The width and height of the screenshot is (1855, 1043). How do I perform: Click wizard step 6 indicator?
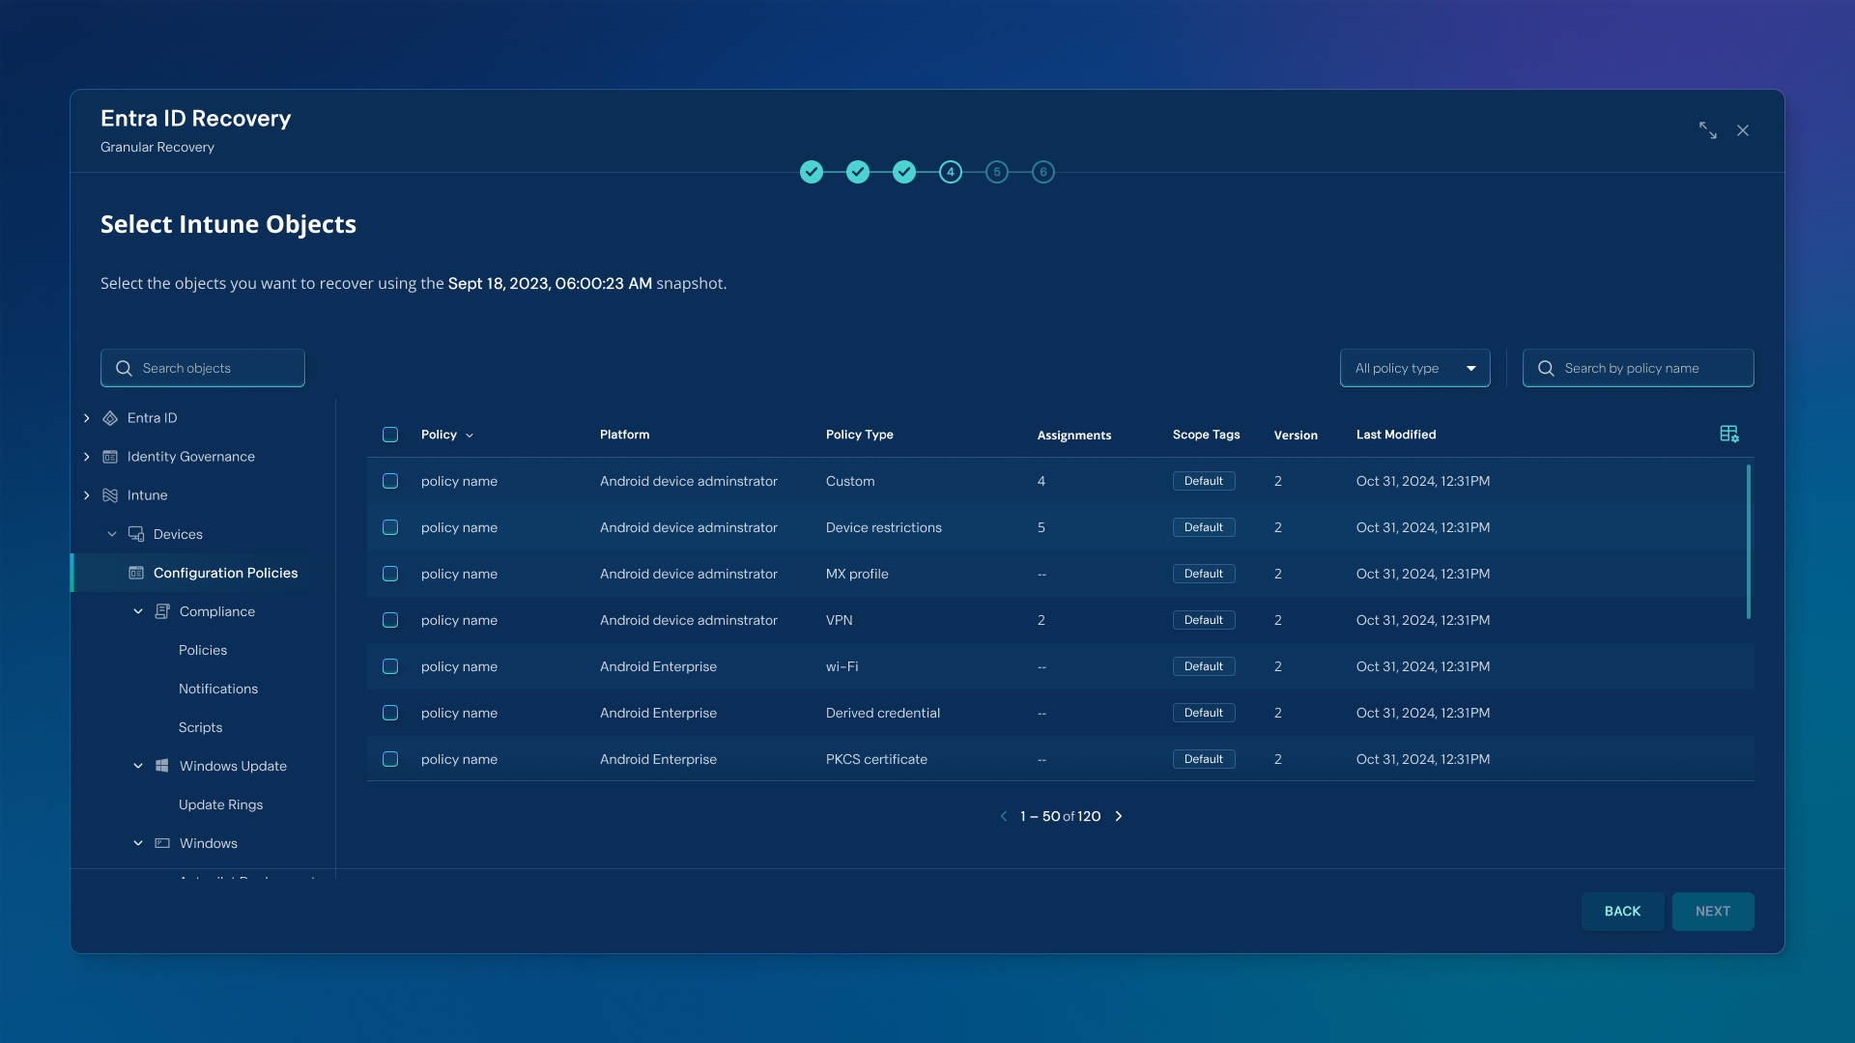1043,172
